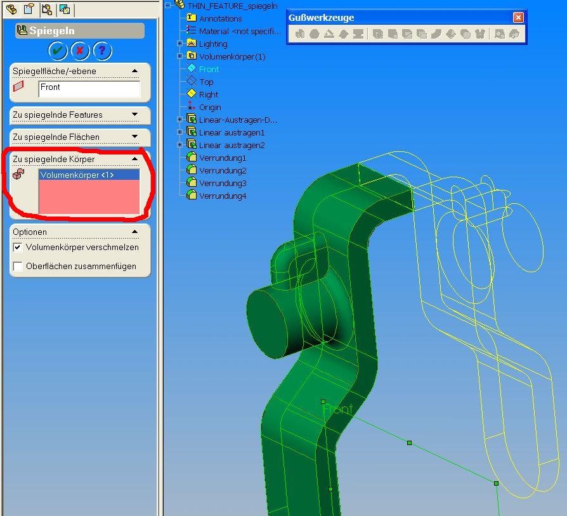Expand the Volumenkörper(1) folder
This screenshot has height=516, width=567.
coord(179,56)
